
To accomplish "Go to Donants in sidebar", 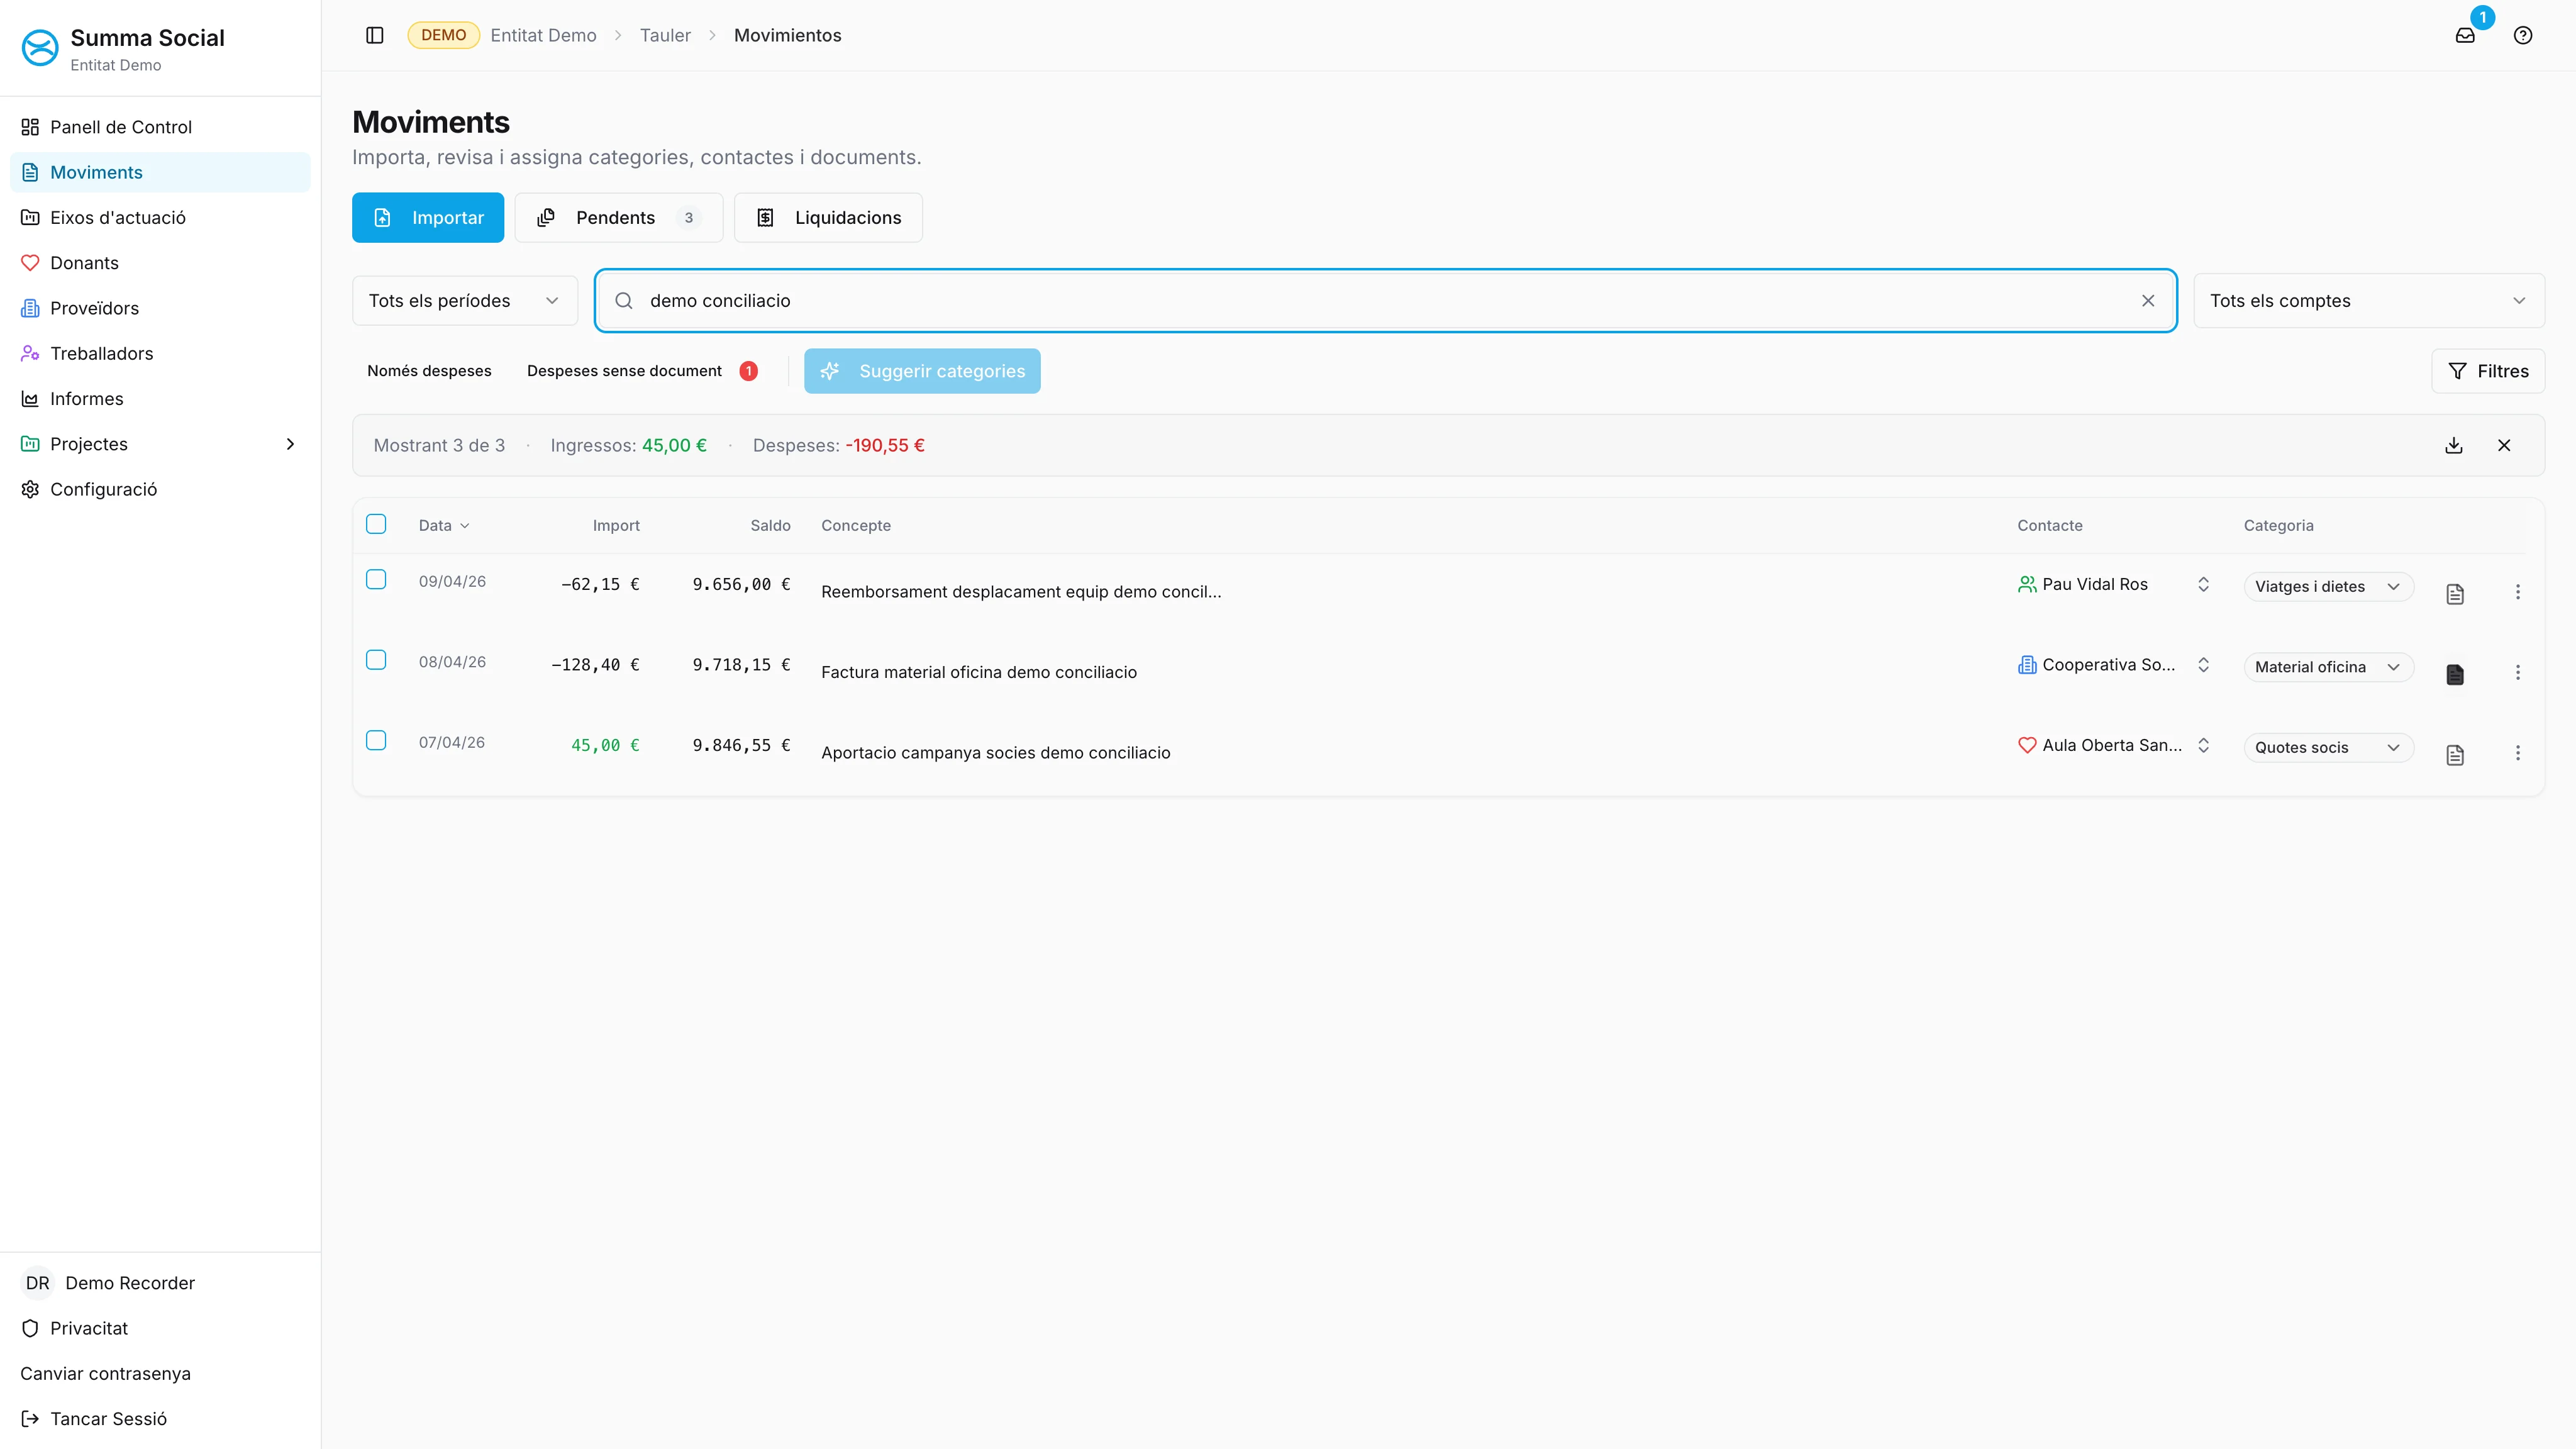I will (x=84, y=263).
